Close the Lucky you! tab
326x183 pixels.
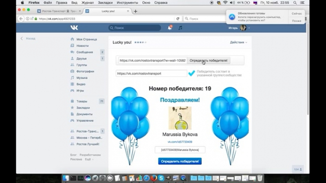128,11
